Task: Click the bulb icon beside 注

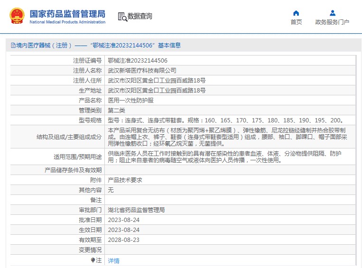Action: click(x=93, y=260)
